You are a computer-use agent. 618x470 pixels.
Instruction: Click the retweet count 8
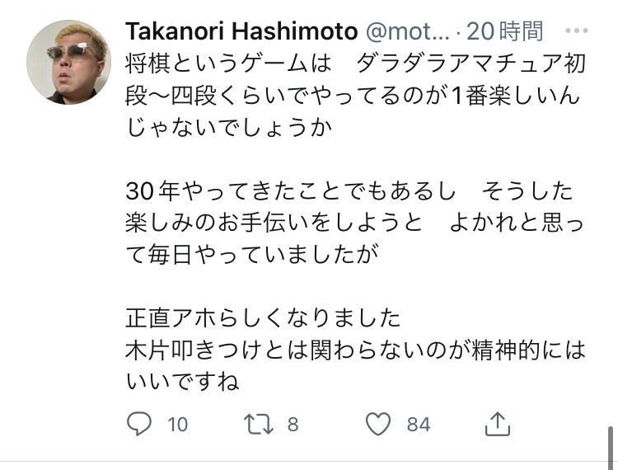coord(293,425)
